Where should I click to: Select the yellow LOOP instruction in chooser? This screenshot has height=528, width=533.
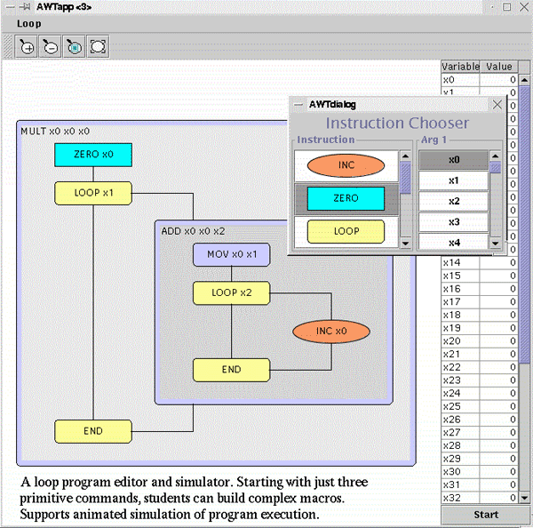(x=346, y=231)
